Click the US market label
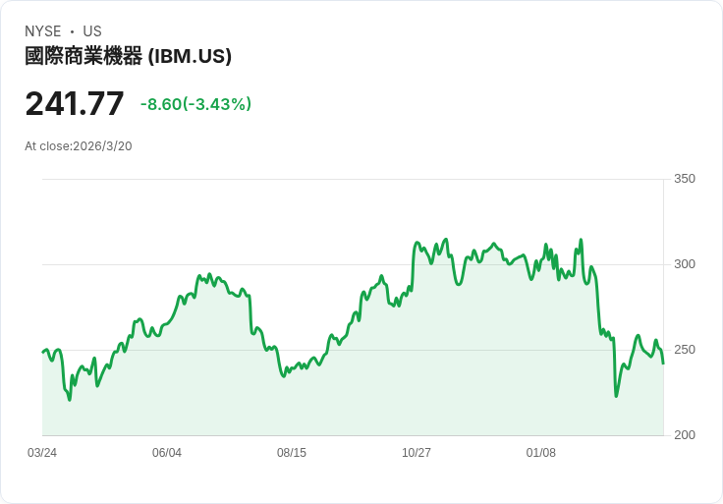Image resolution: width=723 pixels, height=504 pixels. click(92, 31)
